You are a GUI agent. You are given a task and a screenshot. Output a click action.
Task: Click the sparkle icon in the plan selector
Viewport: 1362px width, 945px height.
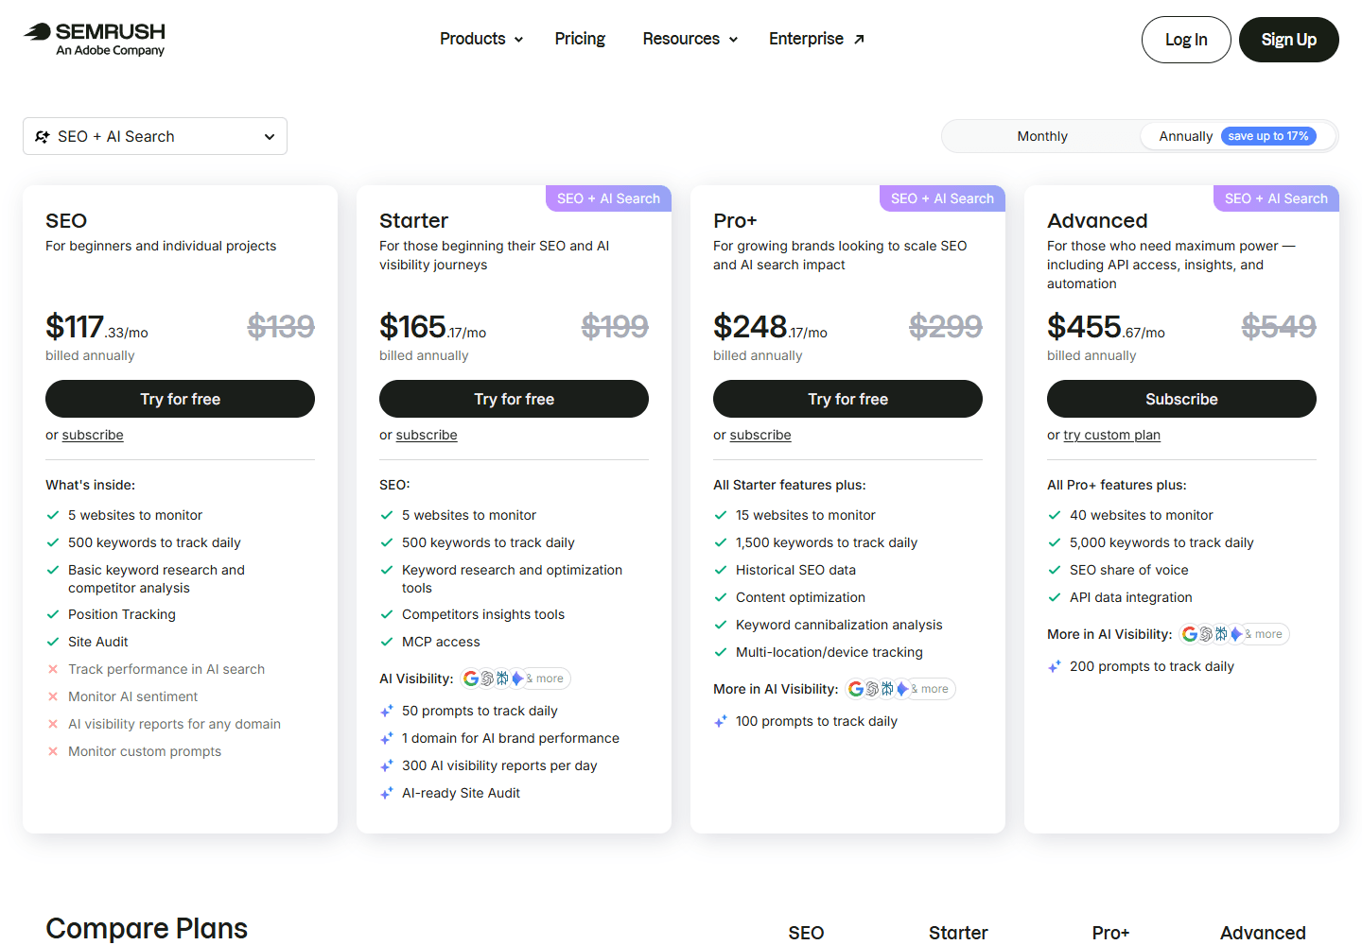click(x=43, y=137)
